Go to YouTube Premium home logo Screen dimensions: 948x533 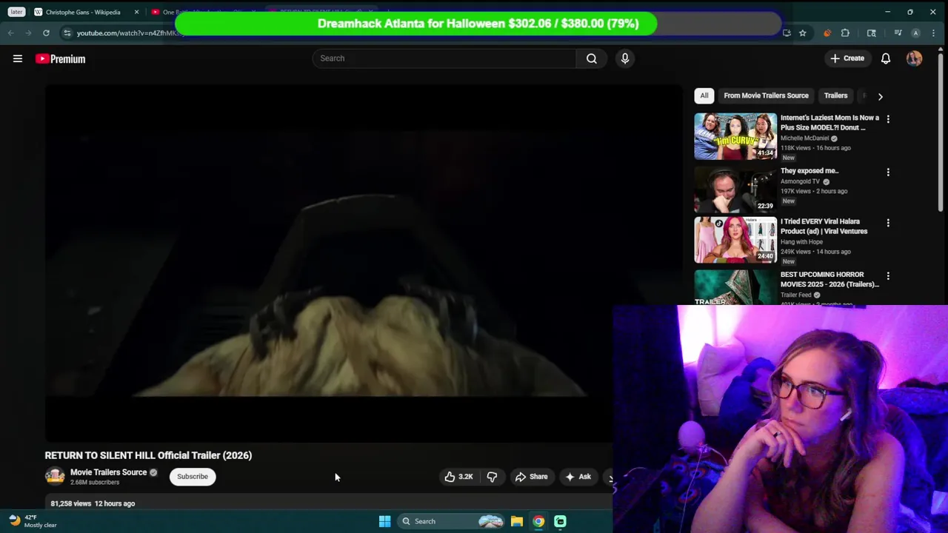pyautogui.click(x=61, y=58)
